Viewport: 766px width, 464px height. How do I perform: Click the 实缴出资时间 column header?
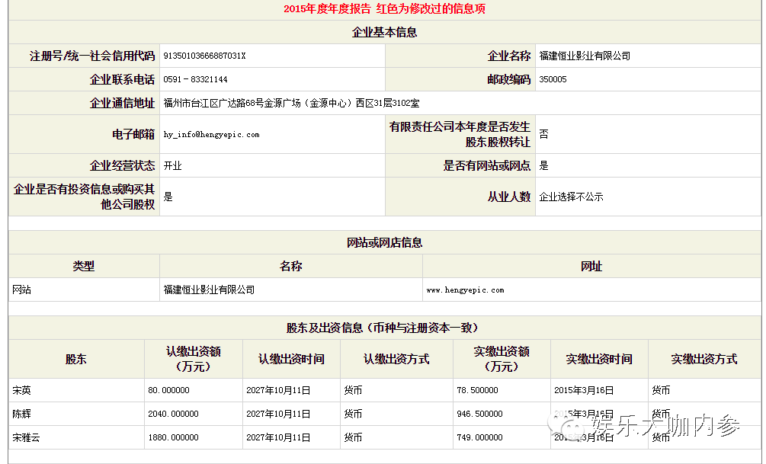(599, 359)
